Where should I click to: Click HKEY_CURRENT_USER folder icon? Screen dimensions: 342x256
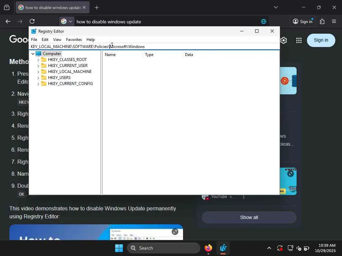(44, 66)
